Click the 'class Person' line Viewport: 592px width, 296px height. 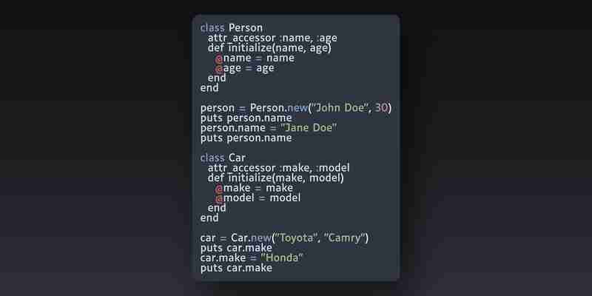(232, 28)
